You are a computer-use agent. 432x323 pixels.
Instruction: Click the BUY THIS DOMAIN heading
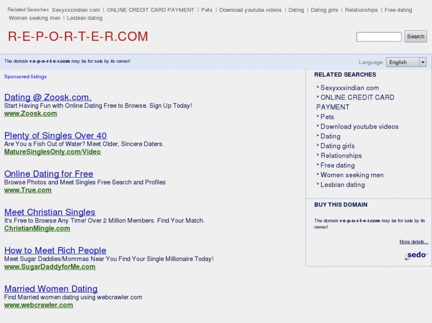pos(341,205)
